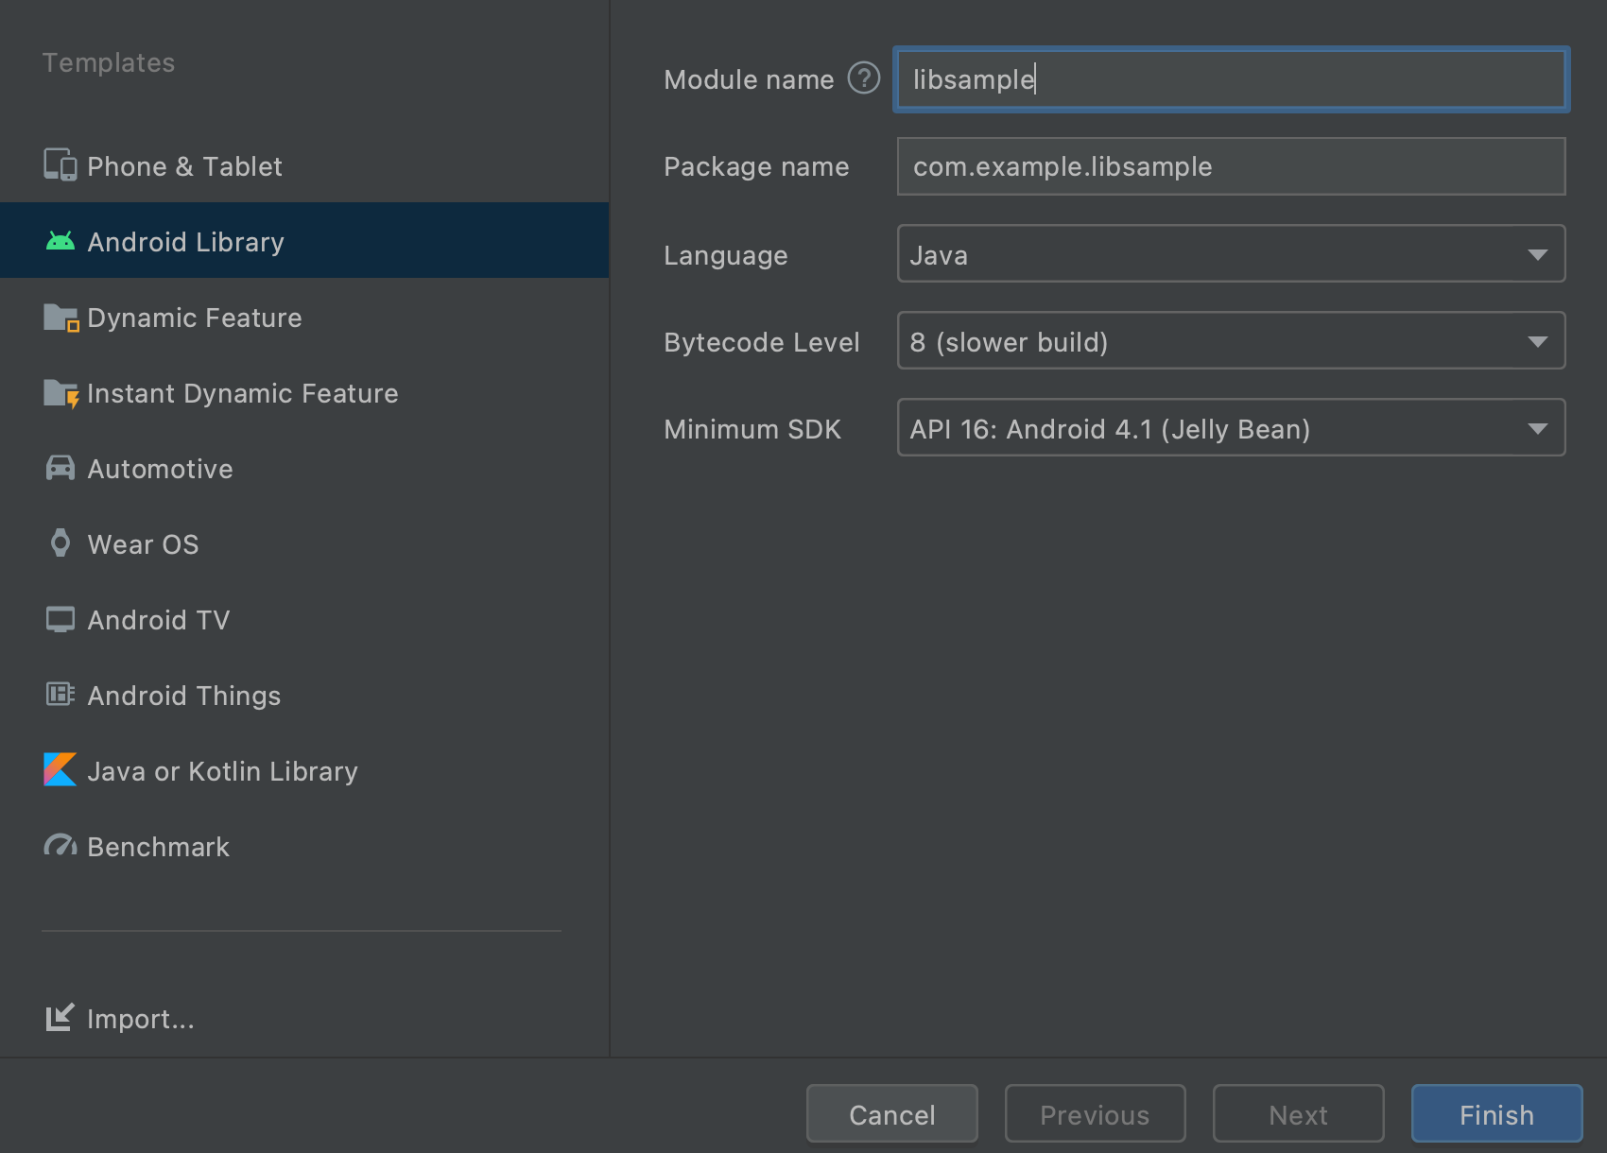Viewport: 1607px width, 1153px height.
Task: Click the Minimum SDK label
Action: tap(752, 429)
